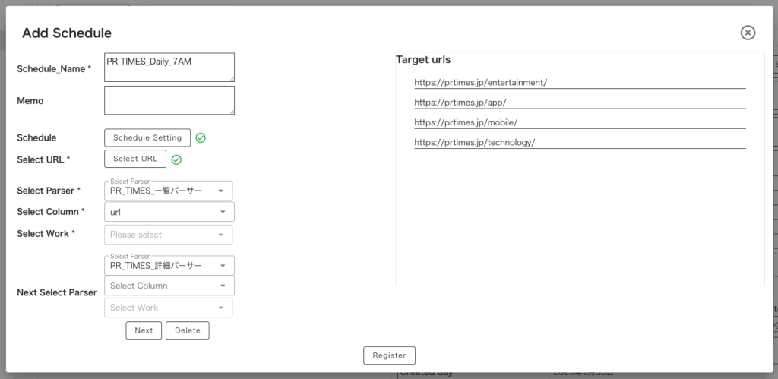The image size is (778, 379).
Task: Expand the PR_TIMES_一覧パーサー parser dropdown
Action: [x=168, y=191]
